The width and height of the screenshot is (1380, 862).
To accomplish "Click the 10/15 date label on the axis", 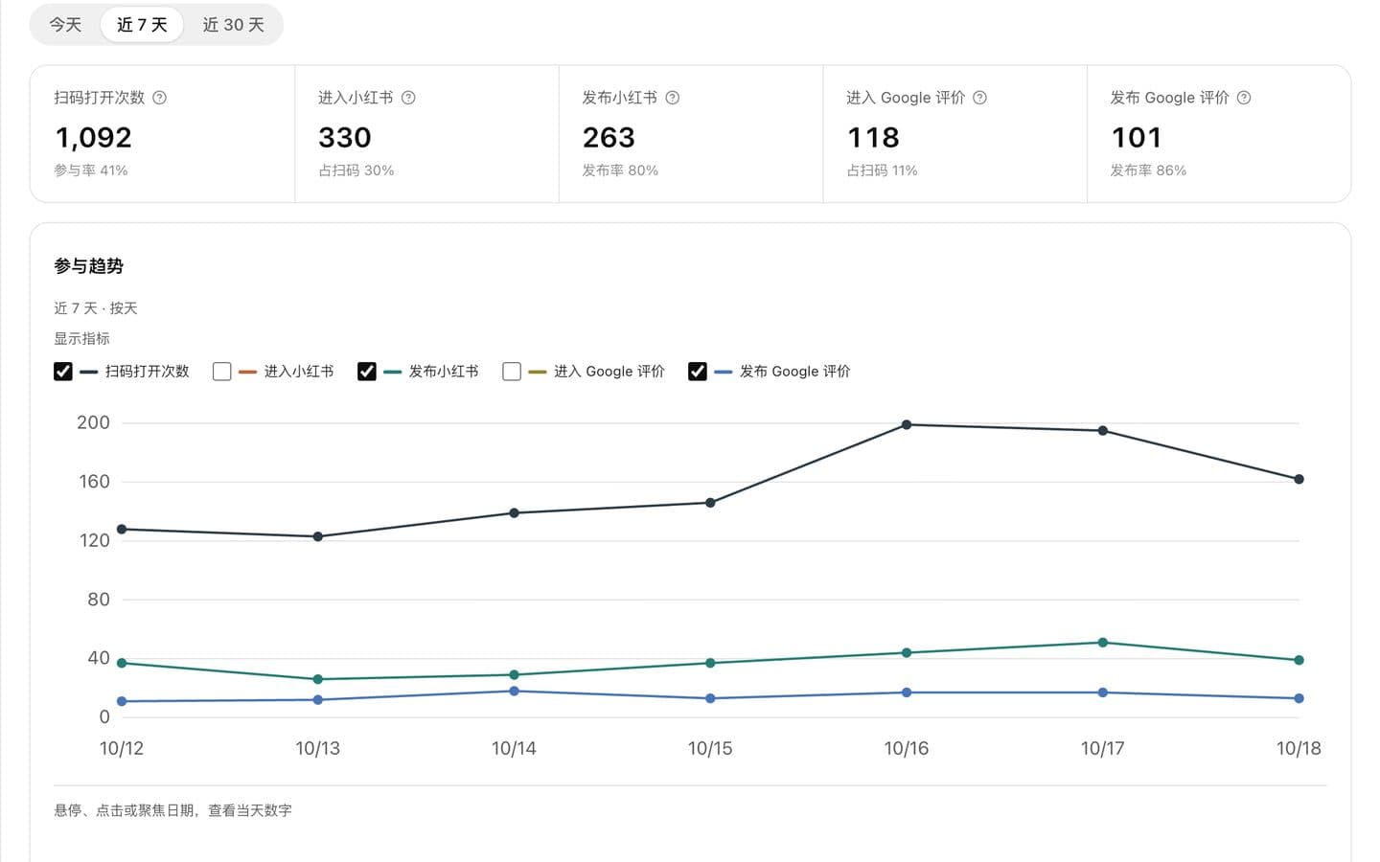I will (x=710, y=749).
